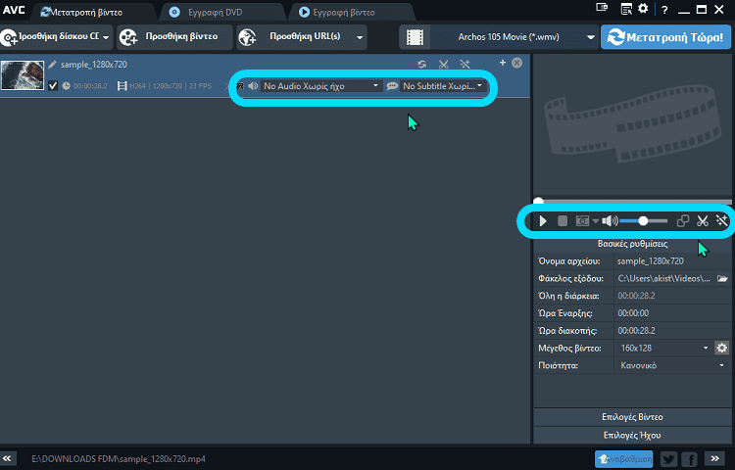Screen dimensions: 735x470
Task: Expand the Archos 105 Movie profile dropdown
Action: 591,37
